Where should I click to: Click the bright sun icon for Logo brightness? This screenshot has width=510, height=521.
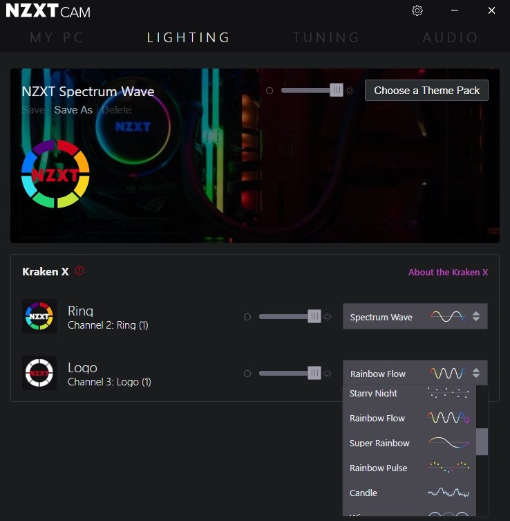pyautogui.click(x=328, y=374)
